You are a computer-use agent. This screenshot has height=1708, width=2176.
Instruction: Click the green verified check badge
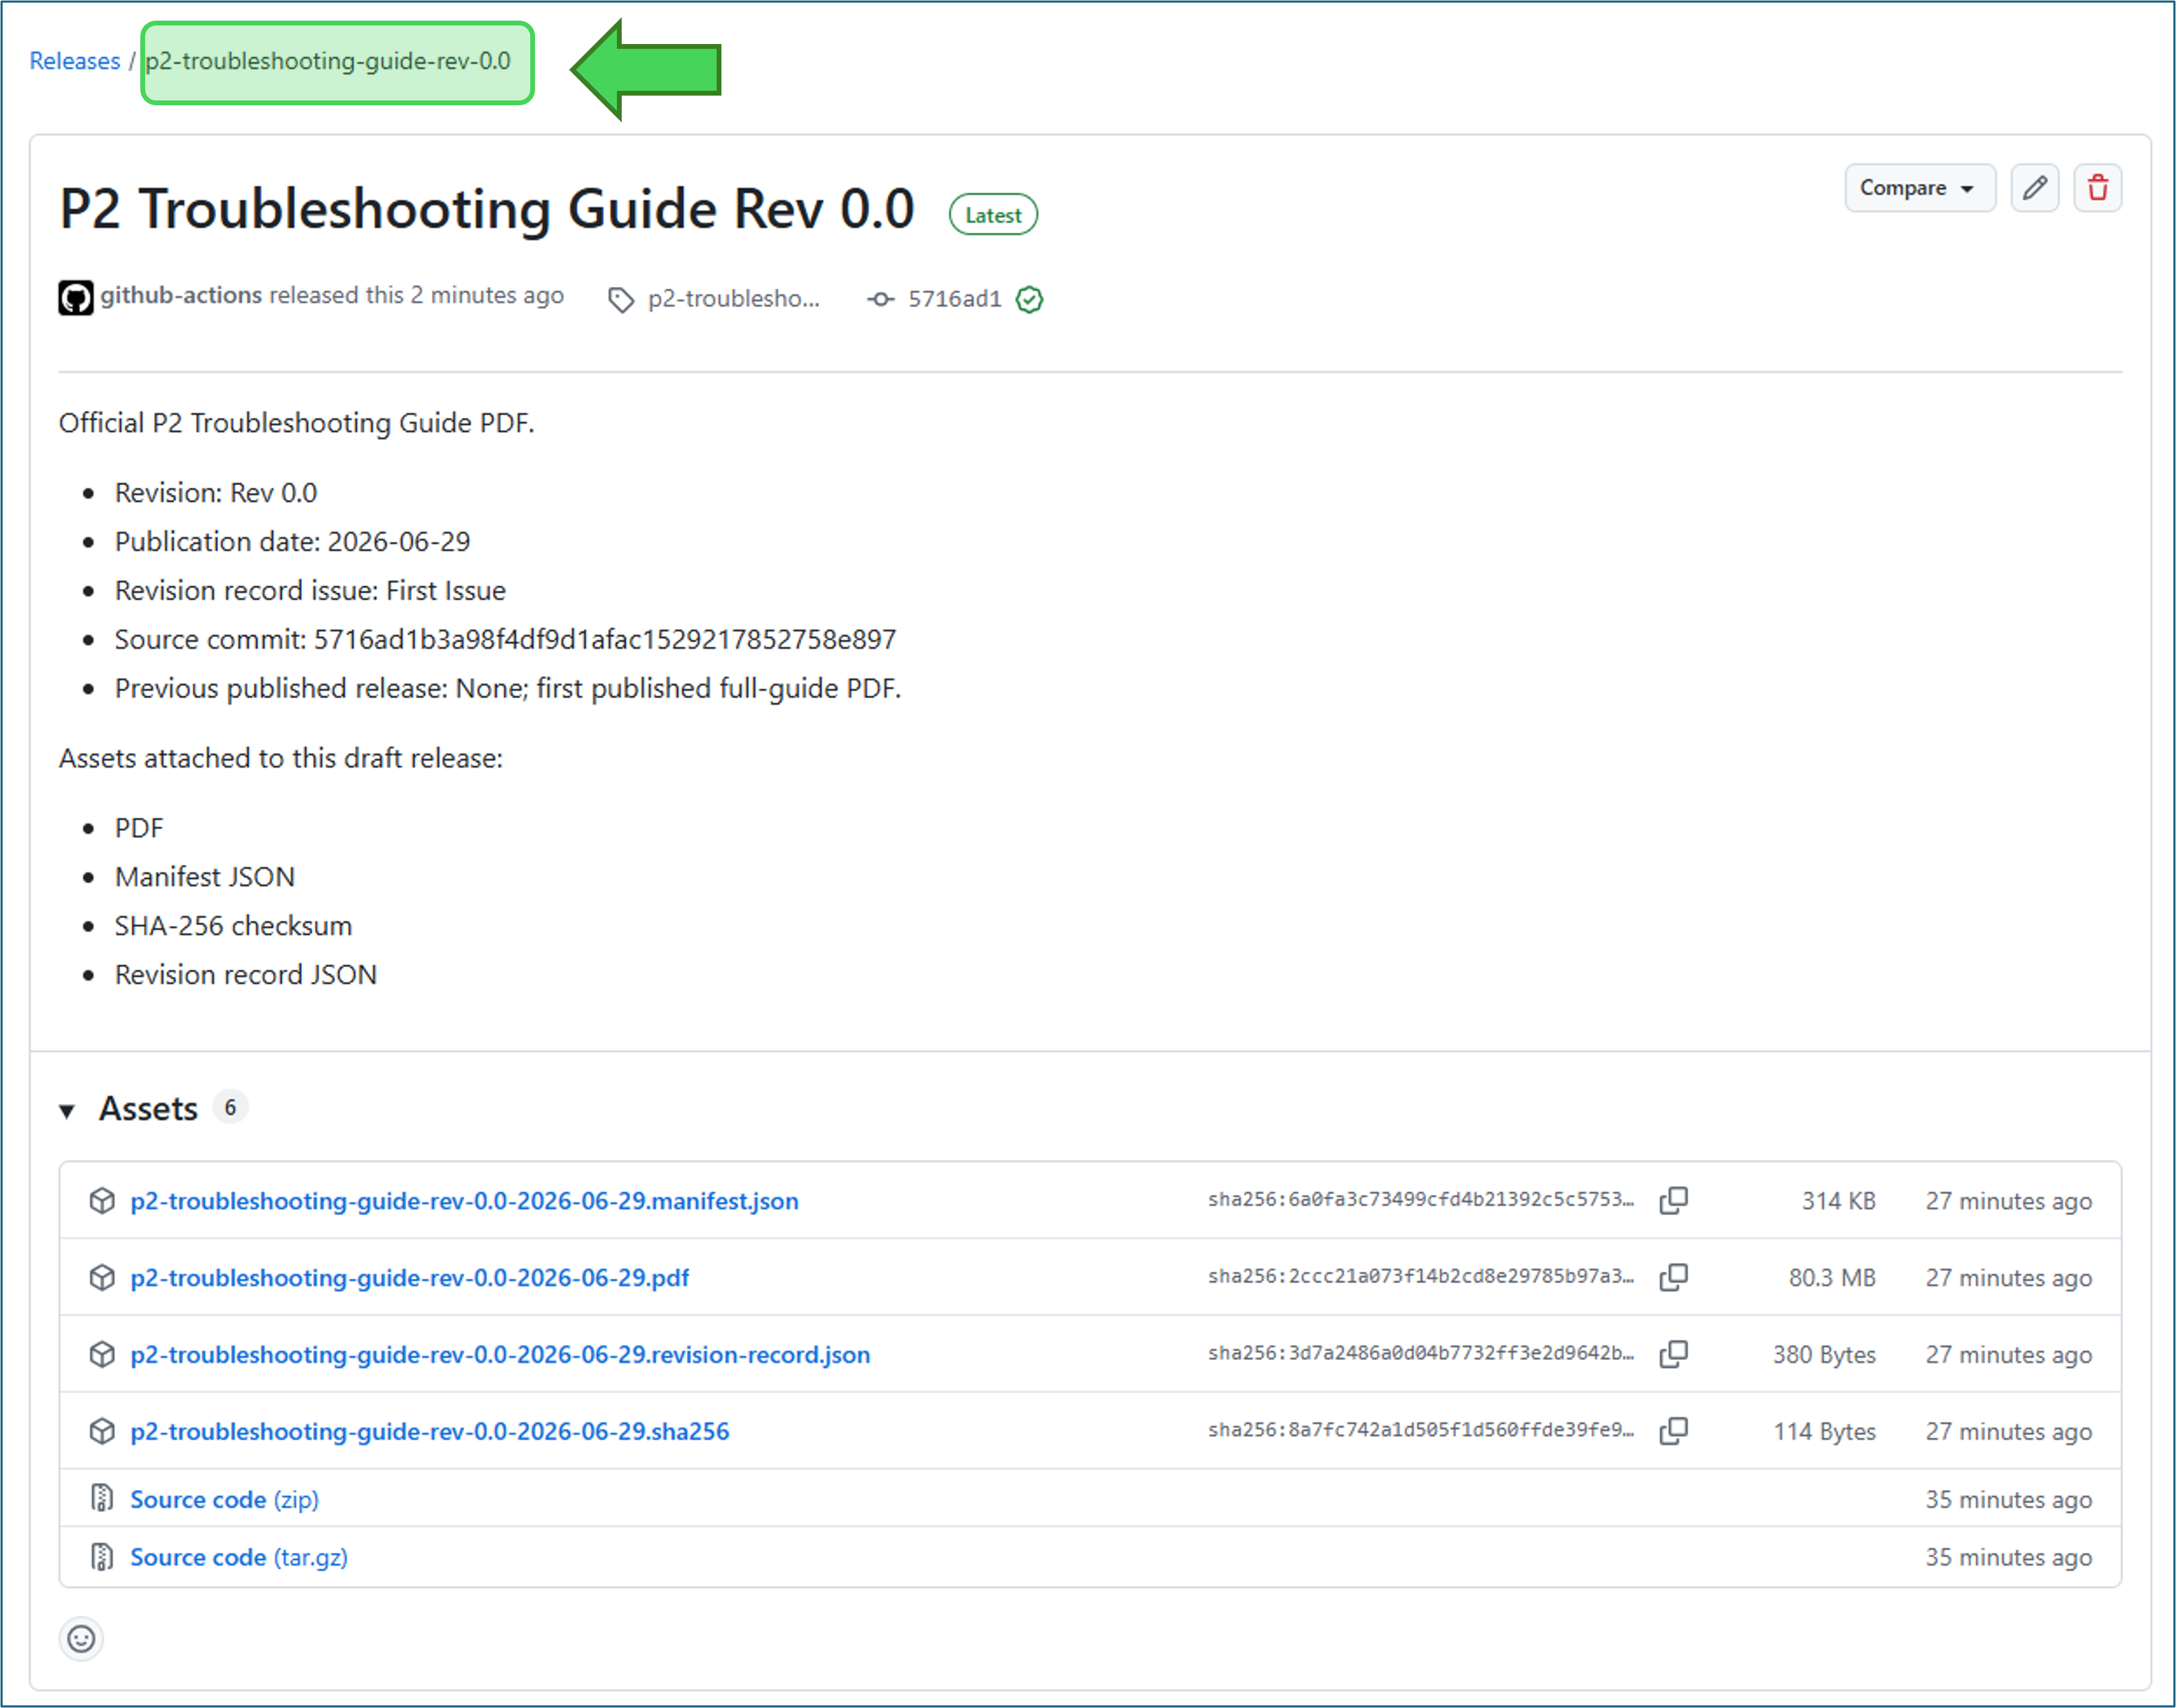coord(1029,299)
